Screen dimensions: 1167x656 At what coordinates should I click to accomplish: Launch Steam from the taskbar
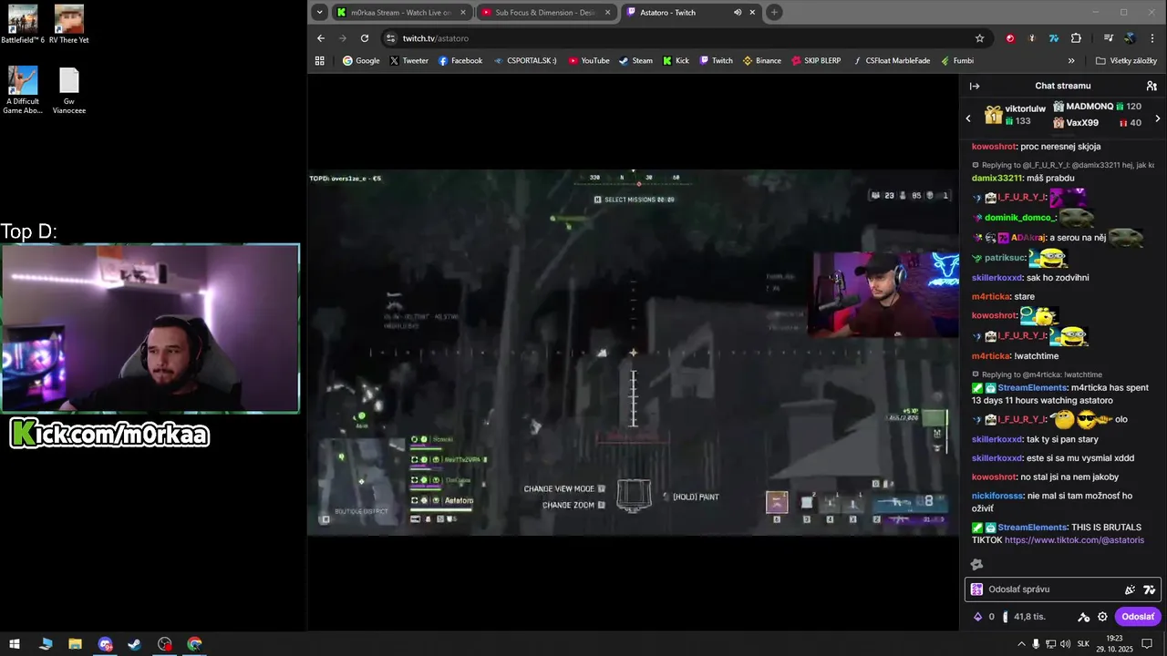[x=135, y=644]
